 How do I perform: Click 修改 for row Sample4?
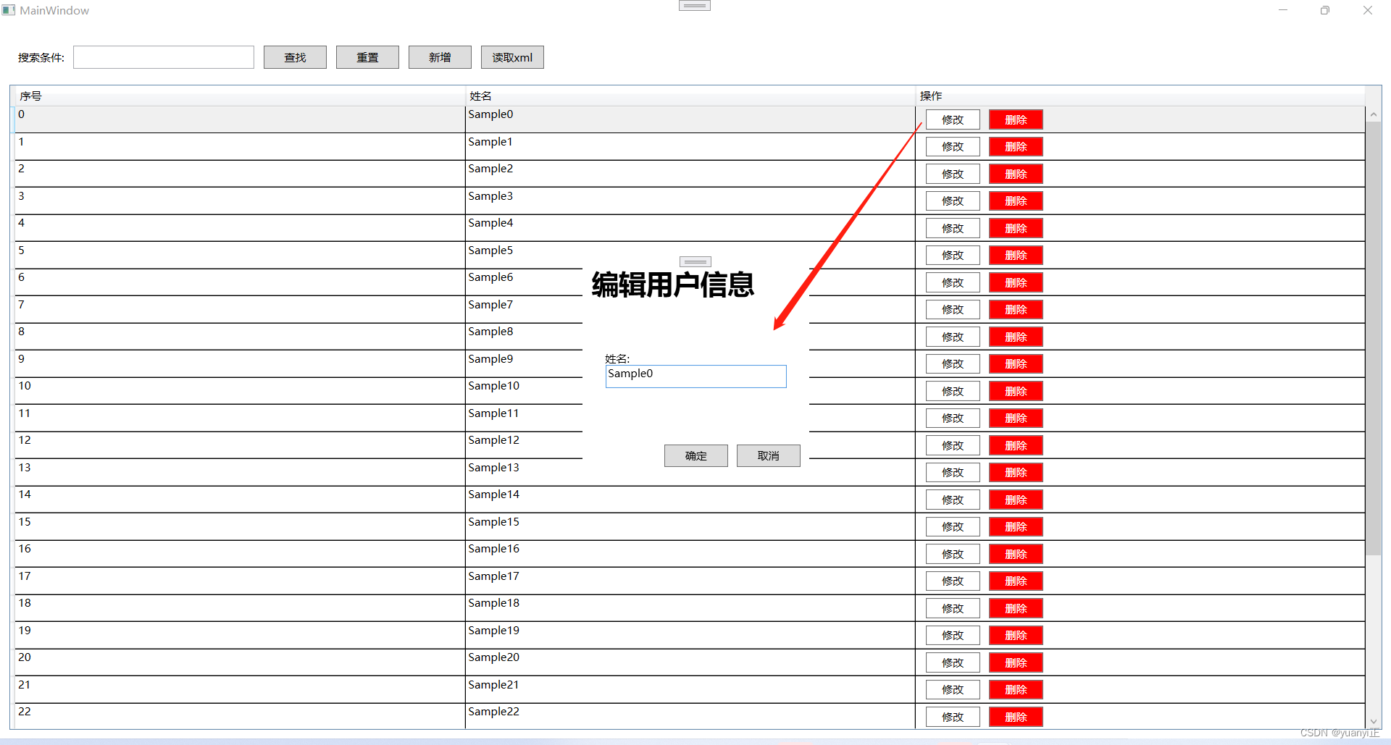(x=953, y=228)
